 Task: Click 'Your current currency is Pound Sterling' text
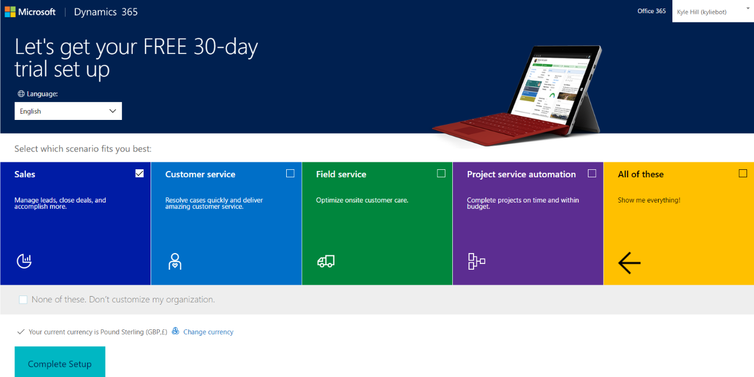coord(98,332)
